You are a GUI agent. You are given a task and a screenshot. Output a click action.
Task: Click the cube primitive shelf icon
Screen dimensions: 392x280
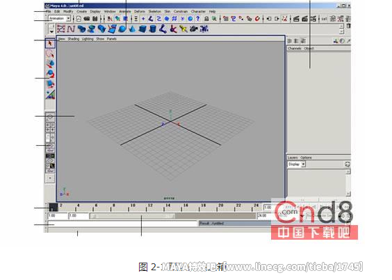(142, 29)
